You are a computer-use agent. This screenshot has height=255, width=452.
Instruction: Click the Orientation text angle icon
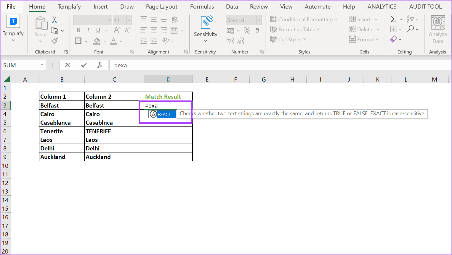(x=166, y=41)
